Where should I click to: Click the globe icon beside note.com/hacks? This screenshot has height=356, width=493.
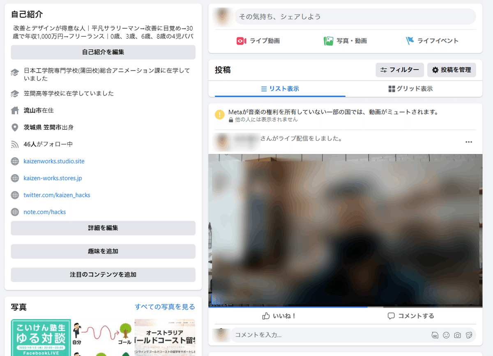tap(15, 212)
